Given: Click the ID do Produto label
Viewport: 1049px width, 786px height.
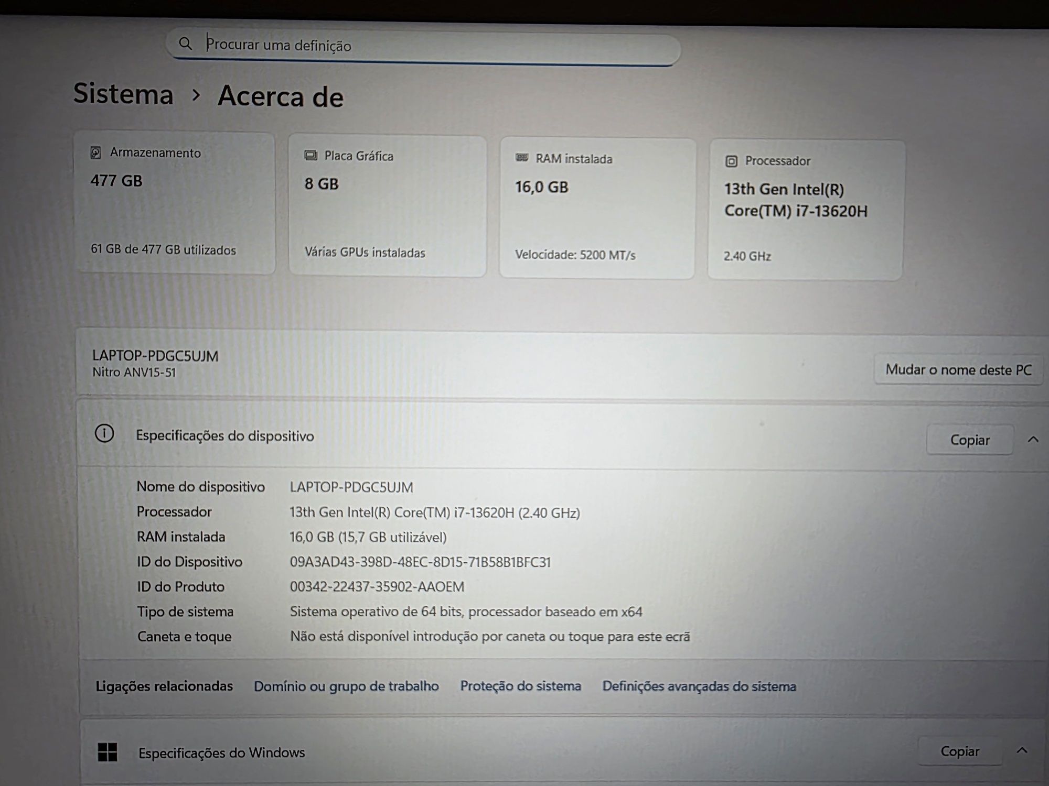Looking at the screenshot, I should (181, 586).
